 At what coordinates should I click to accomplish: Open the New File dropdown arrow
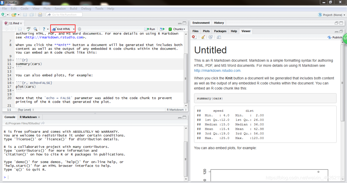8,15
